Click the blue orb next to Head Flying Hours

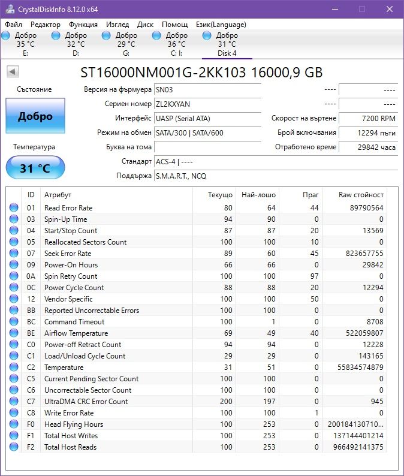click(x=14, y=424)
